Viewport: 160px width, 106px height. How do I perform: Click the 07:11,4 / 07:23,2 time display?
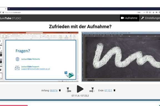[x=80, y=96]
